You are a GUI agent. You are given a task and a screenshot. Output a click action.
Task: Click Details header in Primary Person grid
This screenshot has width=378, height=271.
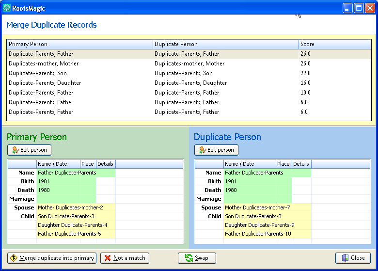[106, 164]
